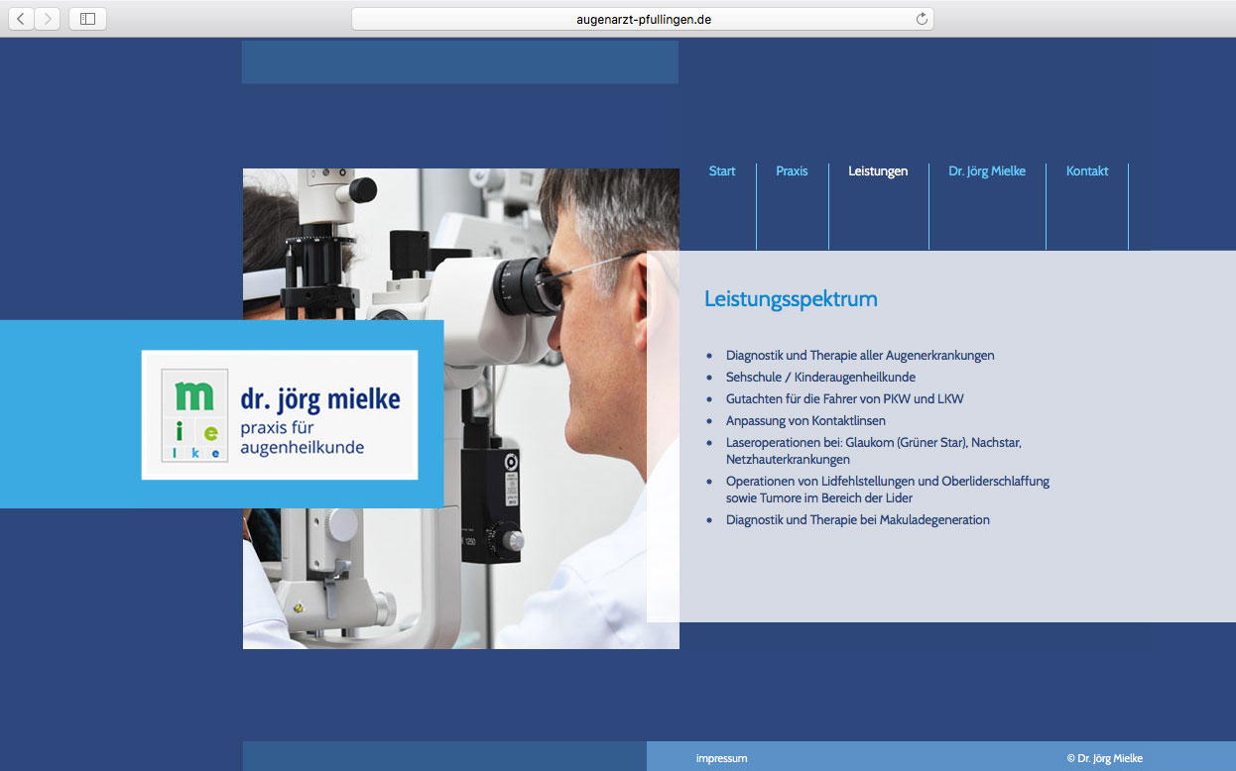Viewport: 1236px width, 771px height.
Task: Select the Leistungen menu item
Action: pos(878,171)
